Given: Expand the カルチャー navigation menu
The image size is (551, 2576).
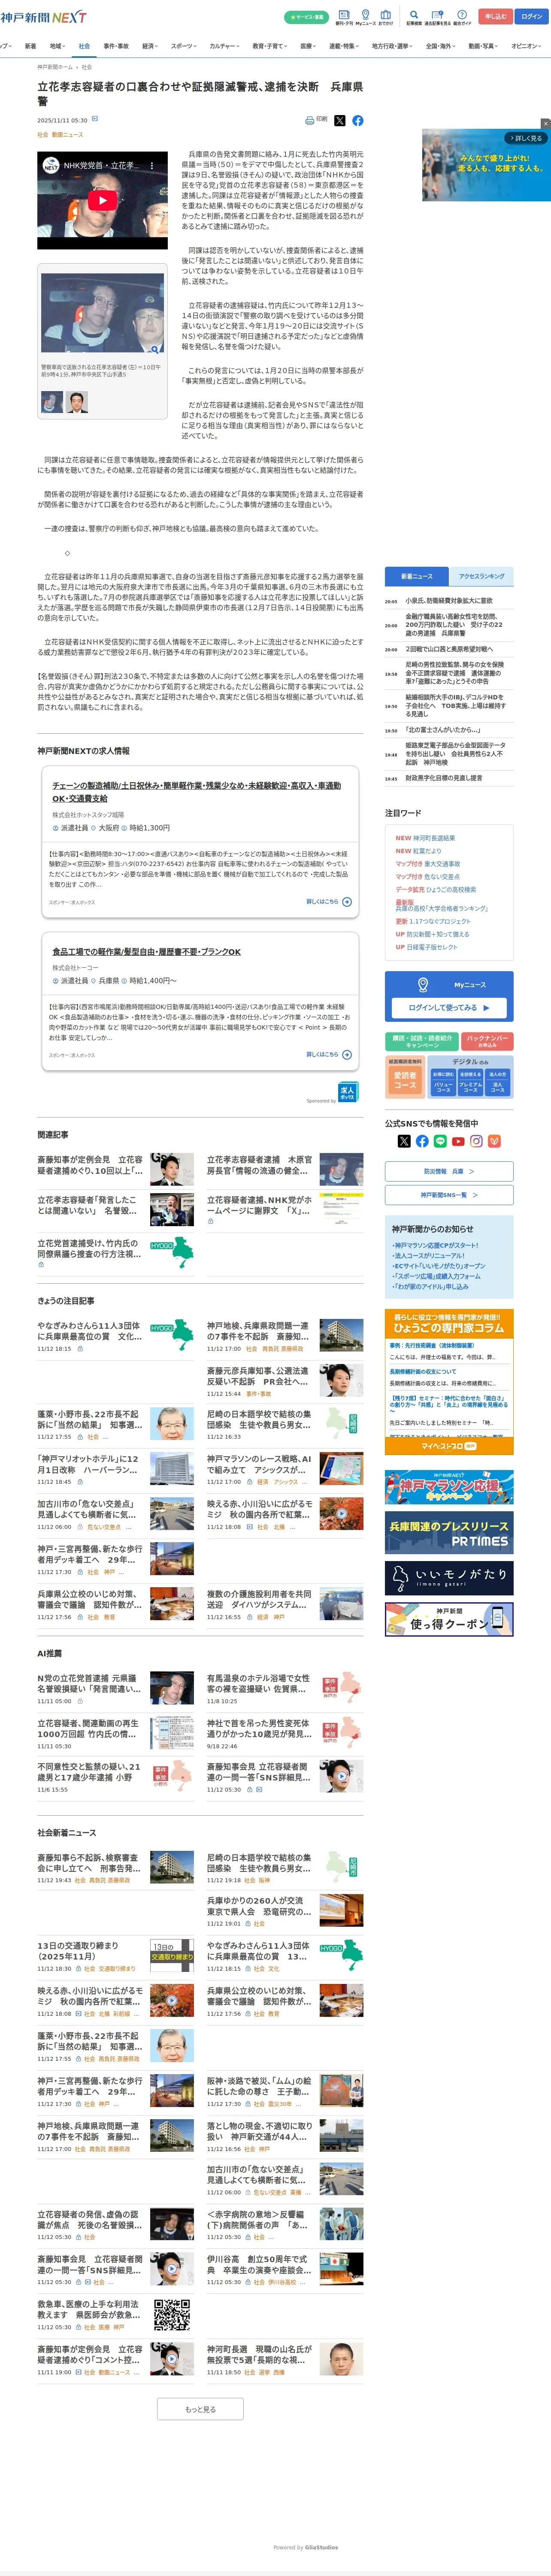Looking at the screenshot, I should click(224, 46).
